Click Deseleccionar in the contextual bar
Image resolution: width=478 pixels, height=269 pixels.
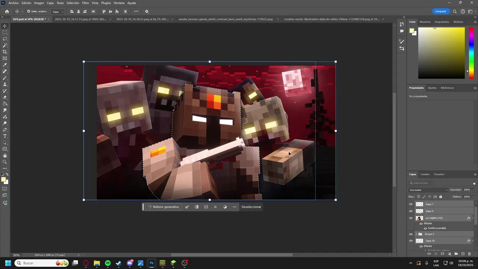coord(251,207)
